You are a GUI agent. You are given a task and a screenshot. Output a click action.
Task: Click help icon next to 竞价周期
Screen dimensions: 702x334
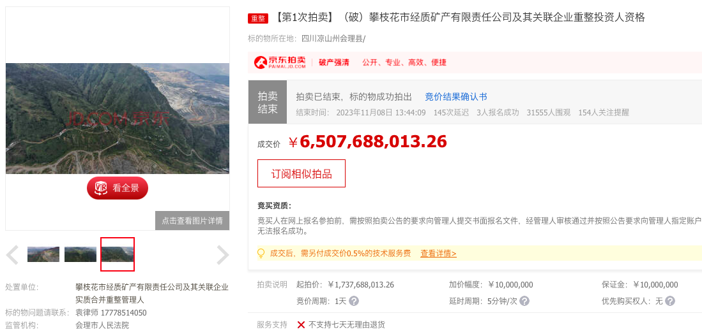click(354, 301)
